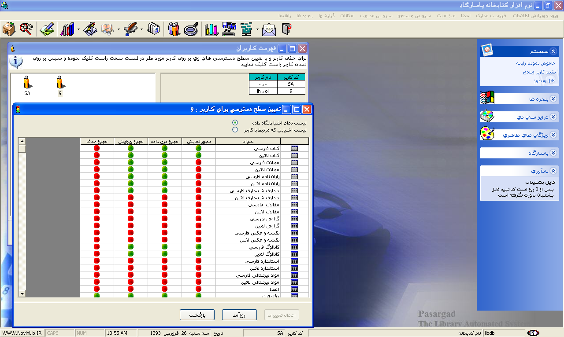Open the people/members toolbar icon
Image resolution: width=564 pixels, height=337 pixels.
click(x=174, y=29)
